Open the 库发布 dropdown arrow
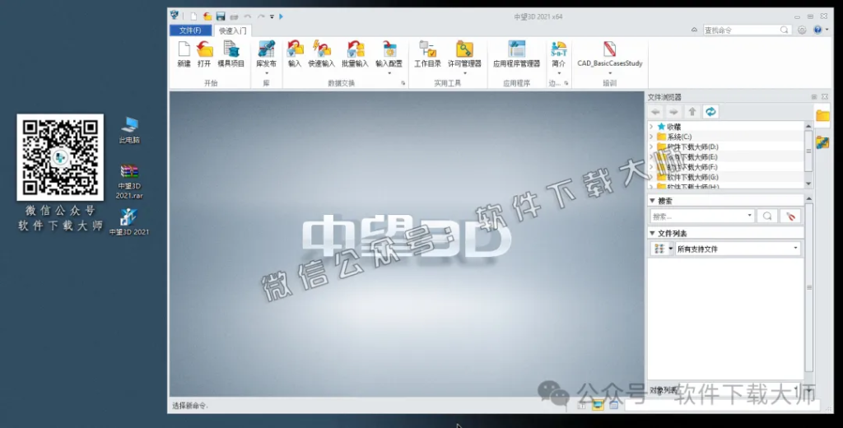 pos(266,73)
